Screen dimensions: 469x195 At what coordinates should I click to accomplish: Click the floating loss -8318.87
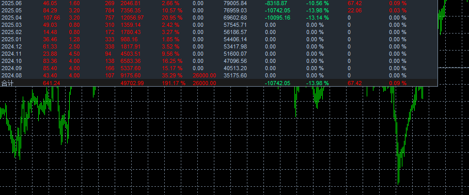coord(276,3)
